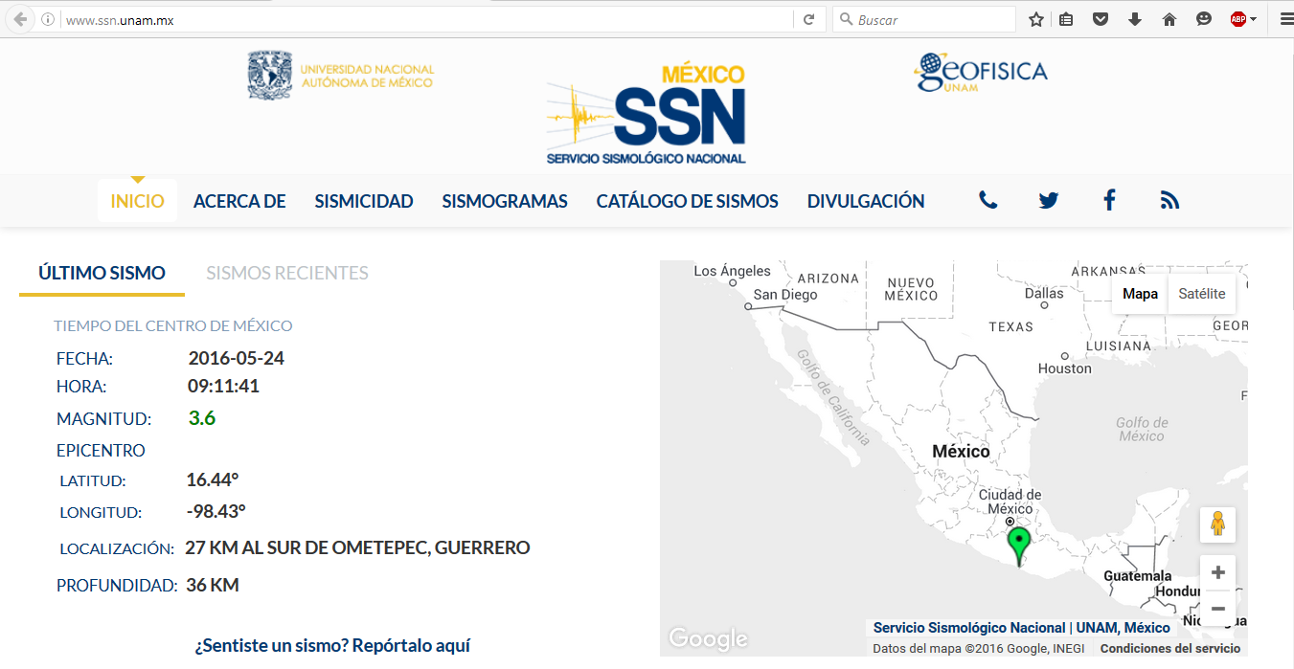Screen dimensions: 1294x669
Task: Click the RSS feed icon
Action: click(1169, 200)
